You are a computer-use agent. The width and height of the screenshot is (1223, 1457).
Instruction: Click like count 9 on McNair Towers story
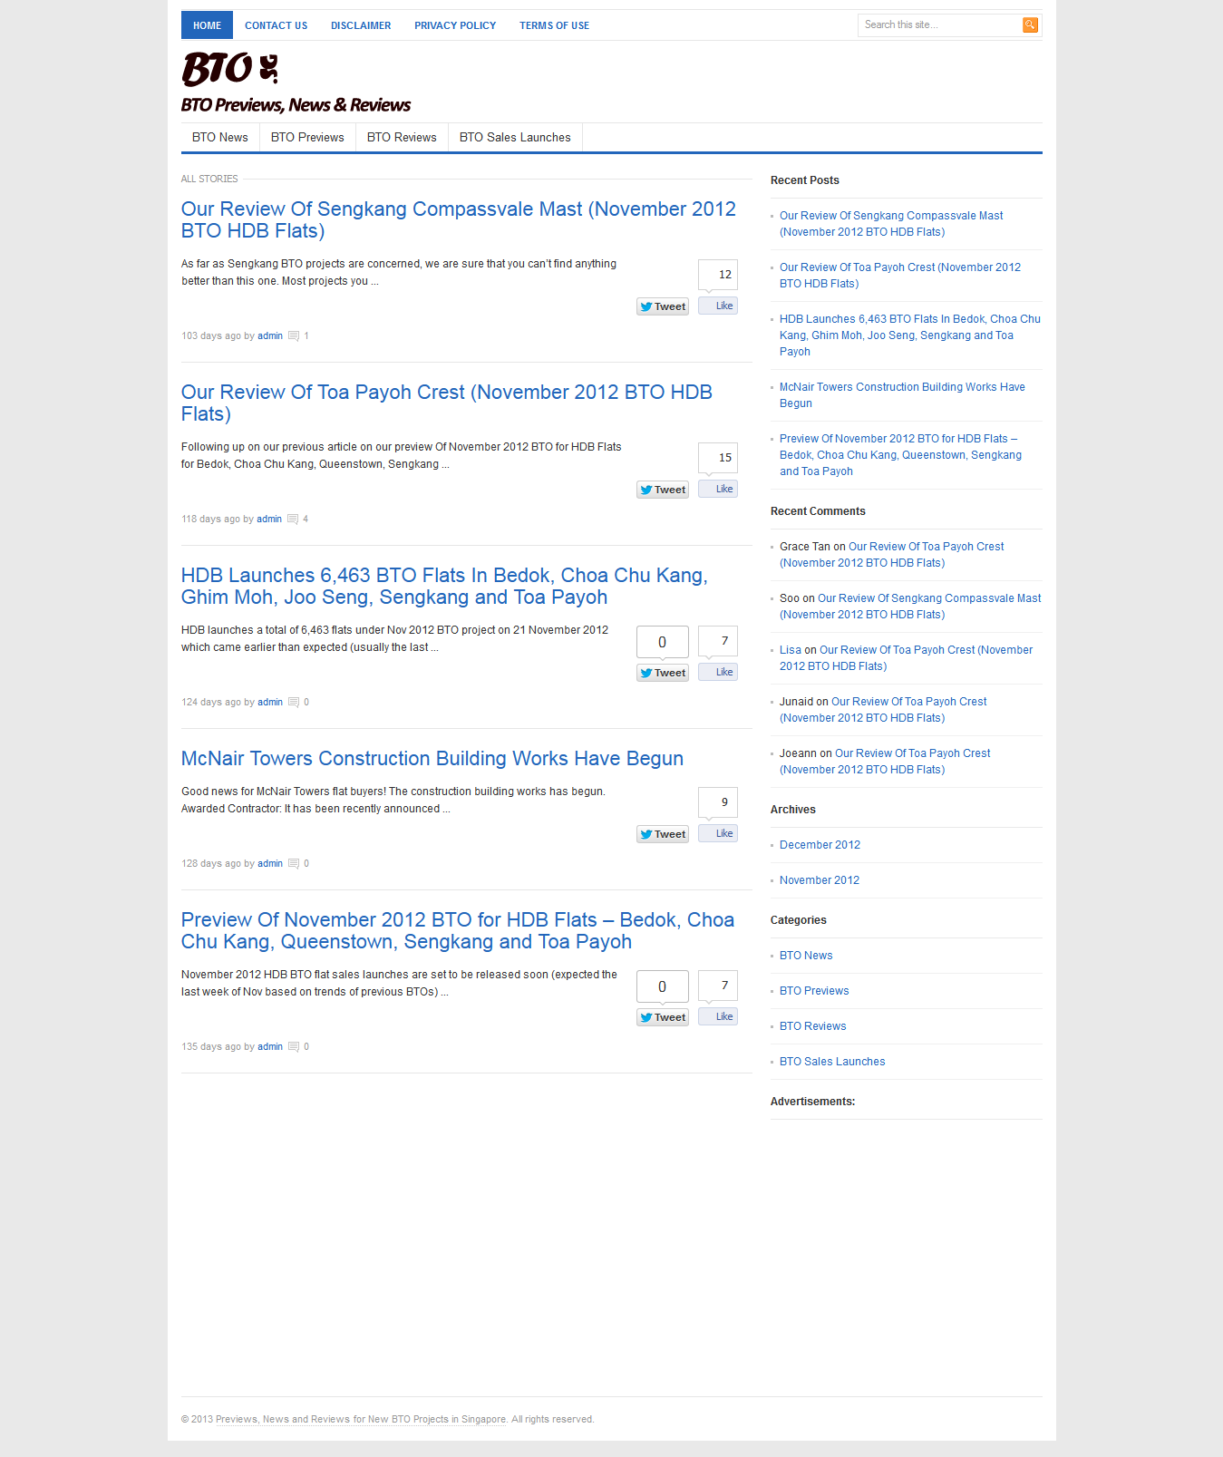718,802
